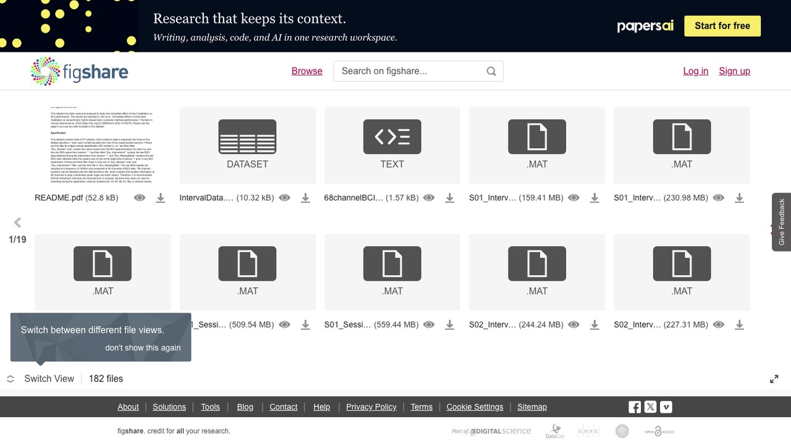Focus the Search on figshare field
The height and width of the screenshot is (445, 791).
[x=418, y=71]
